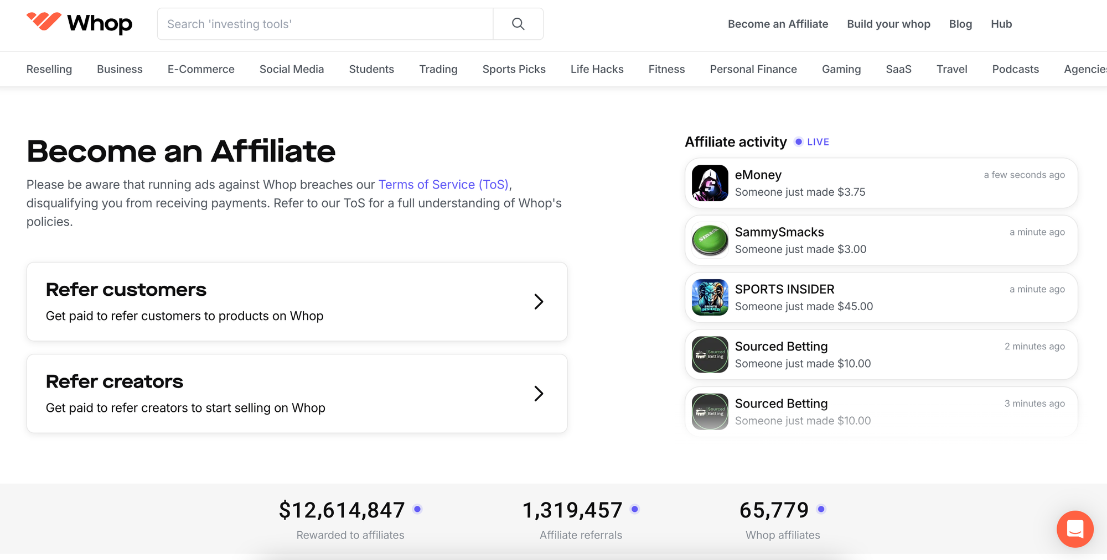Viewport: 1107px width, 560px height.
Task: Click the SammySmacks avatar icon
Action: tap(710, 240)
